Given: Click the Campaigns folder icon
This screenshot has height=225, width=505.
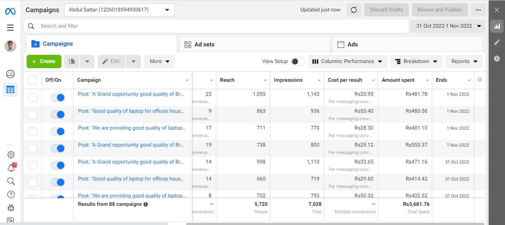Looking at the screenshot, I should [35, 44].
